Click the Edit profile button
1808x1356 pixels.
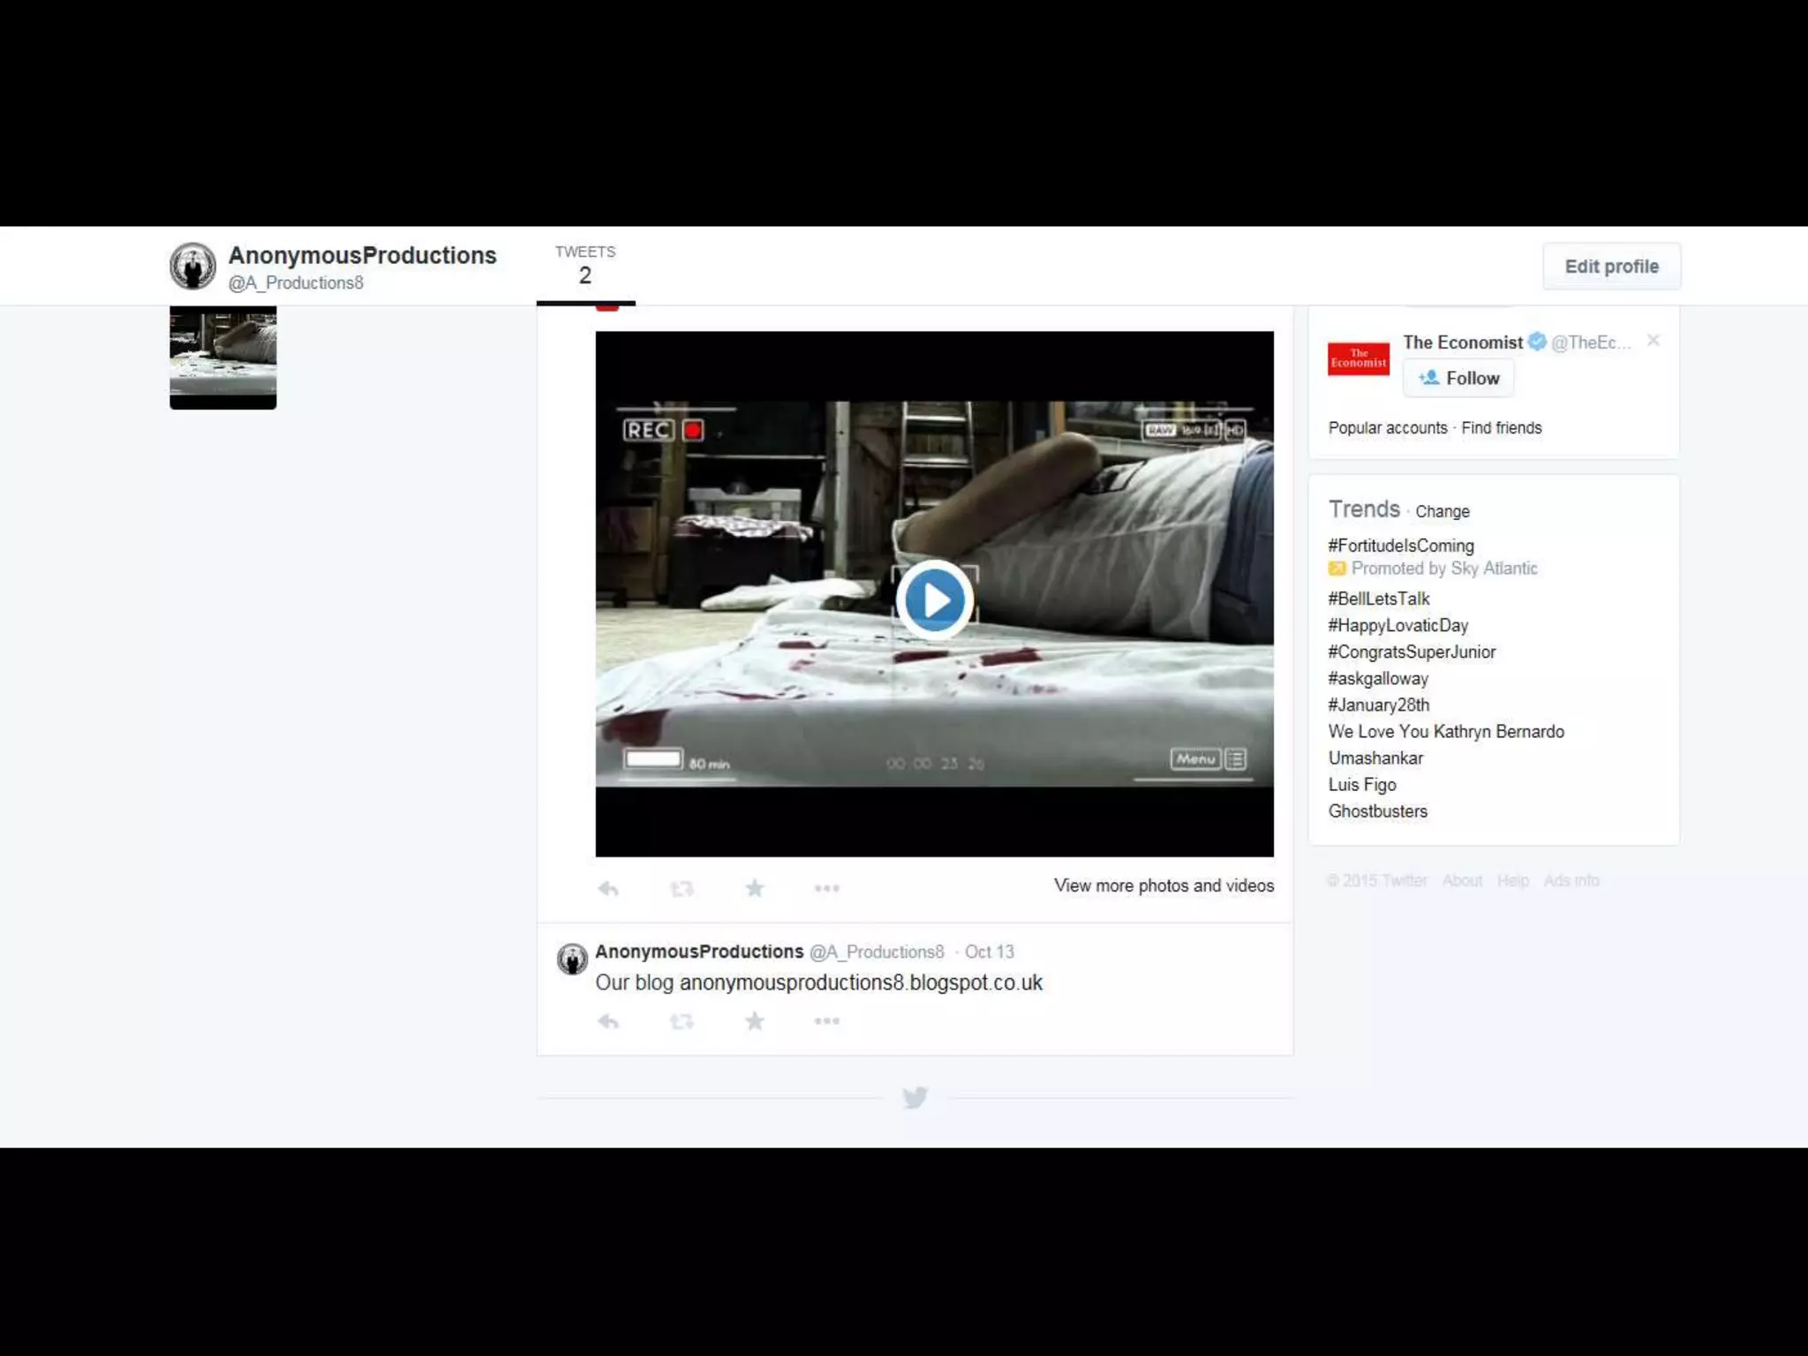[1611, 267]
